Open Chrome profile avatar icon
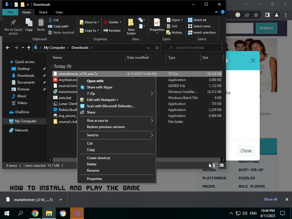 277,15
